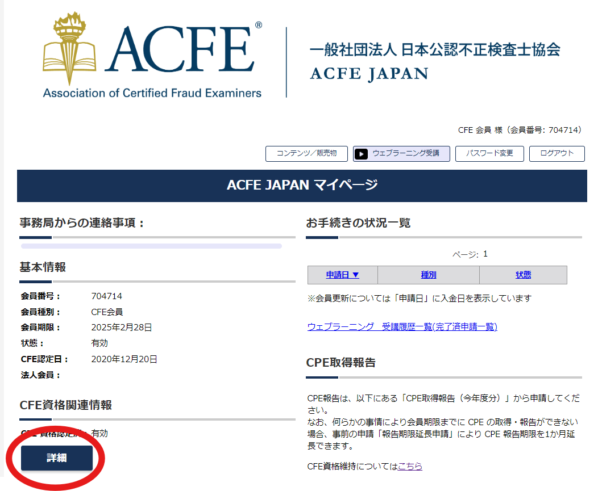The width and height of the screenshot is (598, 491).
Task: Click the video play icon beside ウェブラーニング受講
Action: click(361, 154)
